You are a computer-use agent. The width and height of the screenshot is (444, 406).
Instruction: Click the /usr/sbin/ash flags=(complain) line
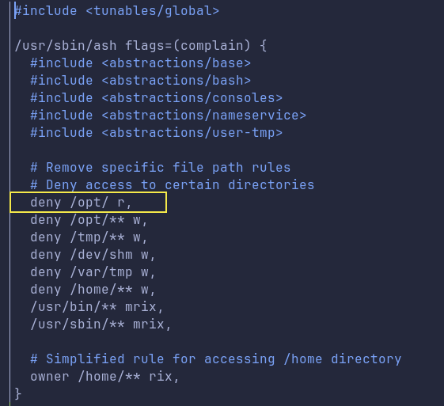[x=140, y=46]
